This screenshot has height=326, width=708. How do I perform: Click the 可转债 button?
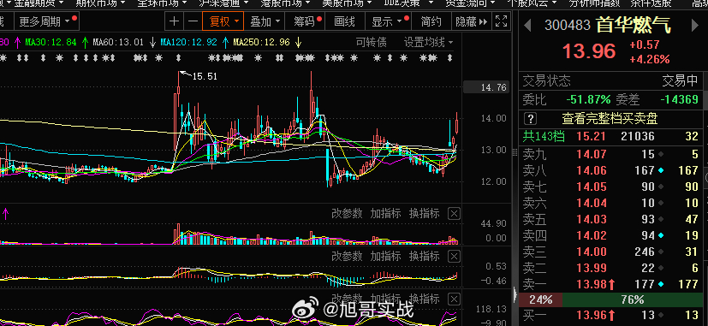coord(372,43)
